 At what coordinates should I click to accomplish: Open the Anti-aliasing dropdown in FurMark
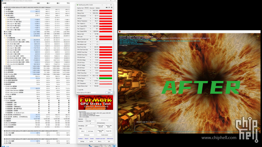point(90,126)
